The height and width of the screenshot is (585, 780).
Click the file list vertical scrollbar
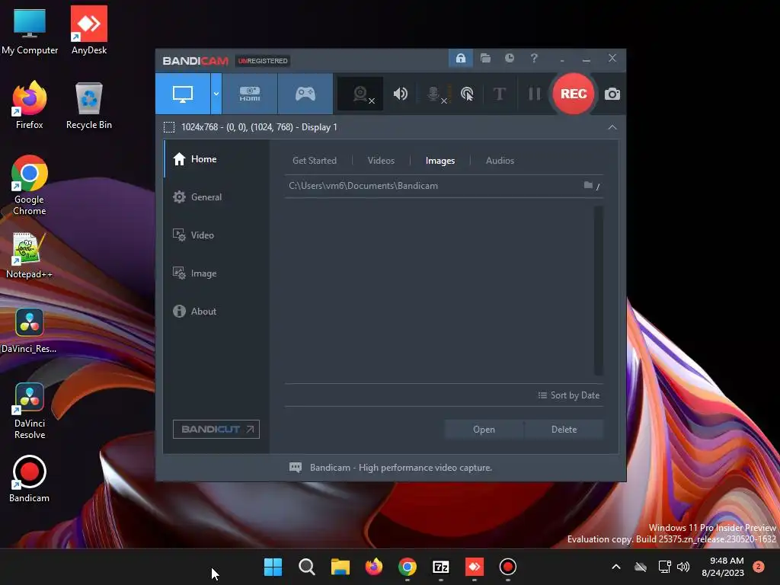point(599,290)
